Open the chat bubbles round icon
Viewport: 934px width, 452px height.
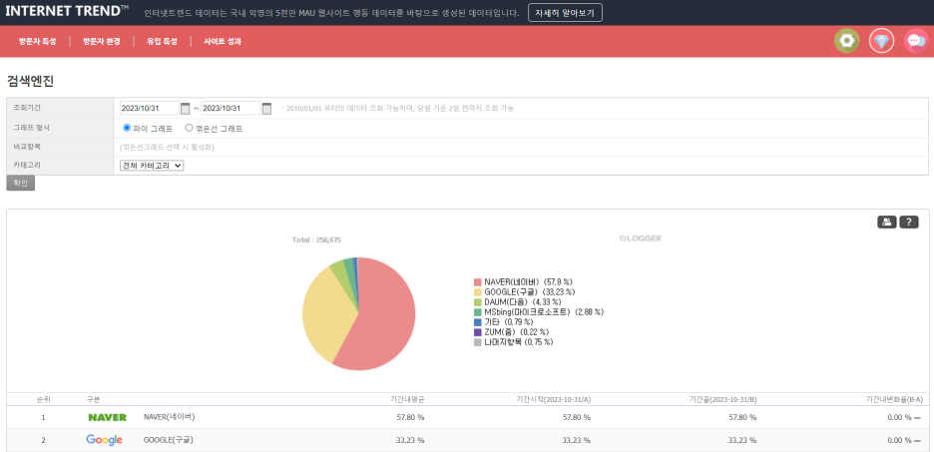pos(916,41)
